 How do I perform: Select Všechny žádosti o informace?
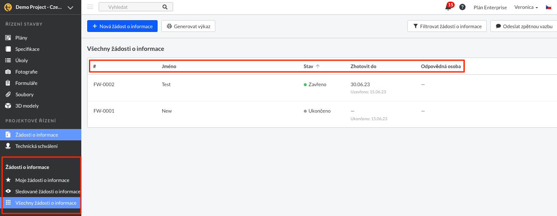[x=46, y=203]
